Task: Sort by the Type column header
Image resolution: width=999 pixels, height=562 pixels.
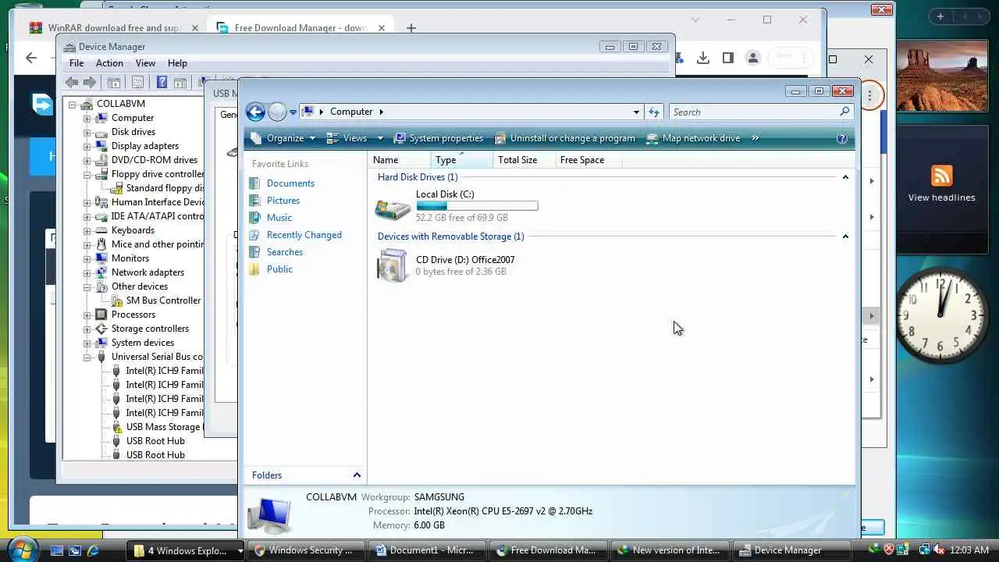Action: tap(462, 160)
